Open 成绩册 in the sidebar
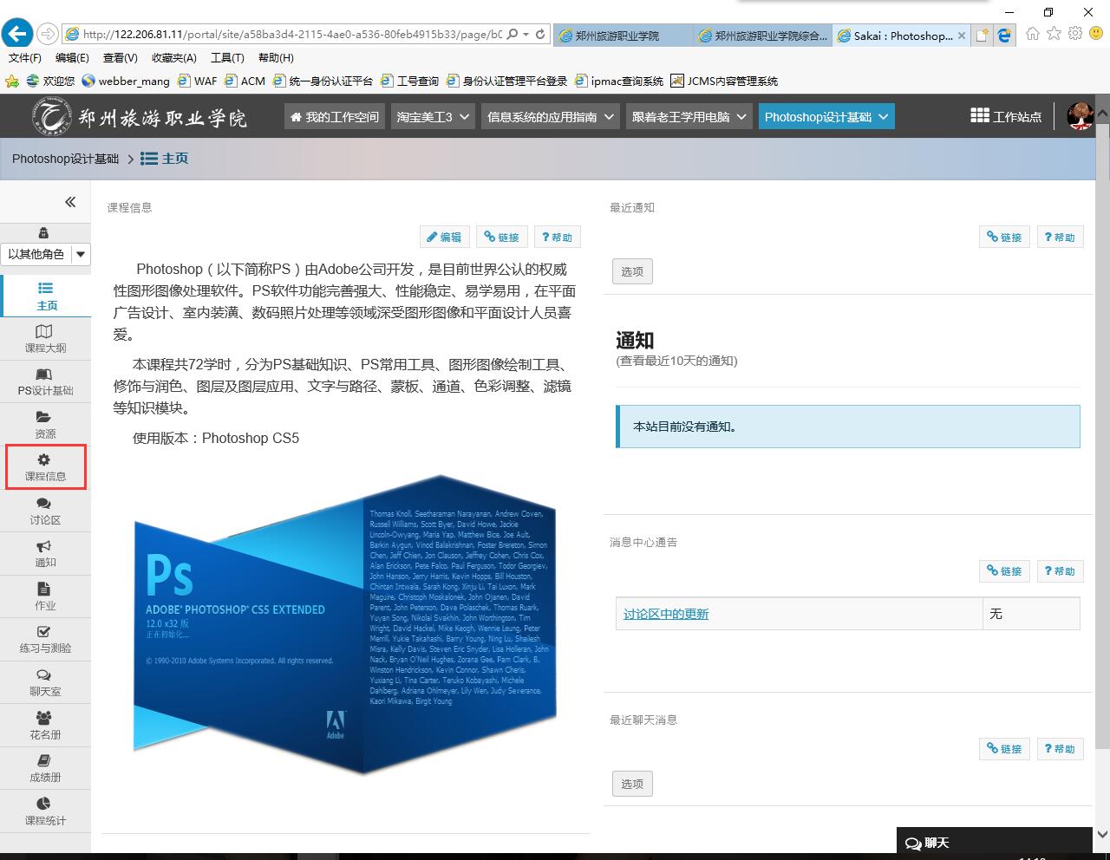The image size is (1110, 860). 45,768
